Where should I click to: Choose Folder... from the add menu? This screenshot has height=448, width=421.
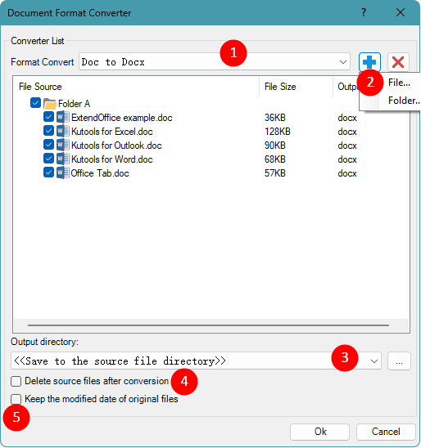tap(404, 101)
